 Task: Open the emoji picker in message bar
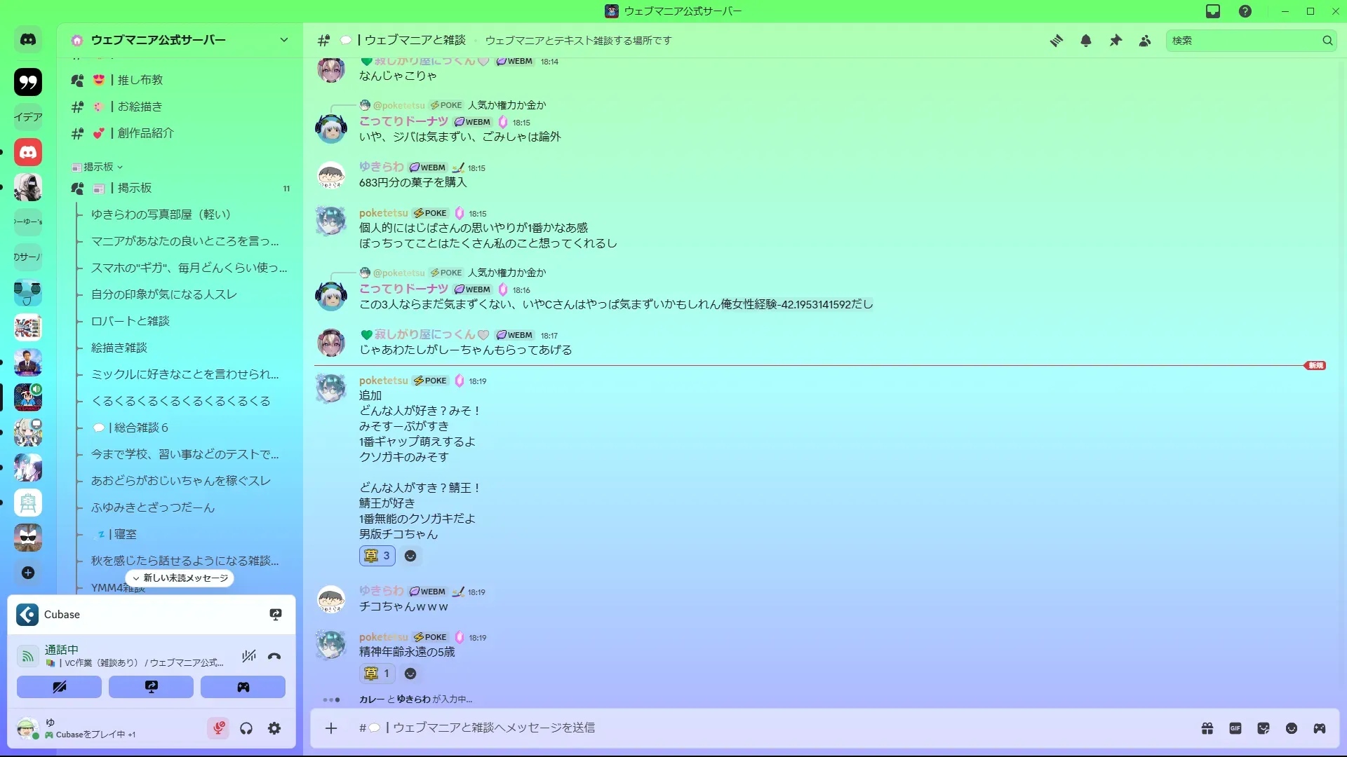click(x=1292, y=728)
